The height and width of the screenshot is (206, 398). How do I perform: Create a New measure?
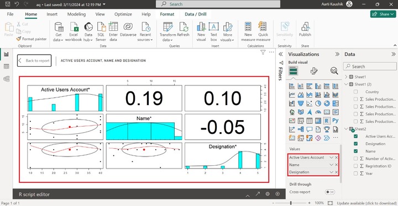pos(248,31)
